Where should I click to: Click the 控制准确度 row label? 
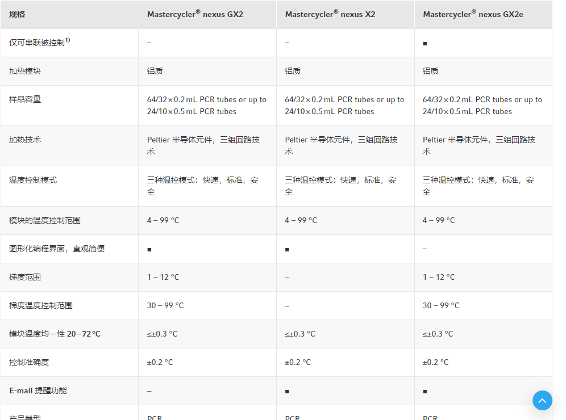tap(29, 362)
